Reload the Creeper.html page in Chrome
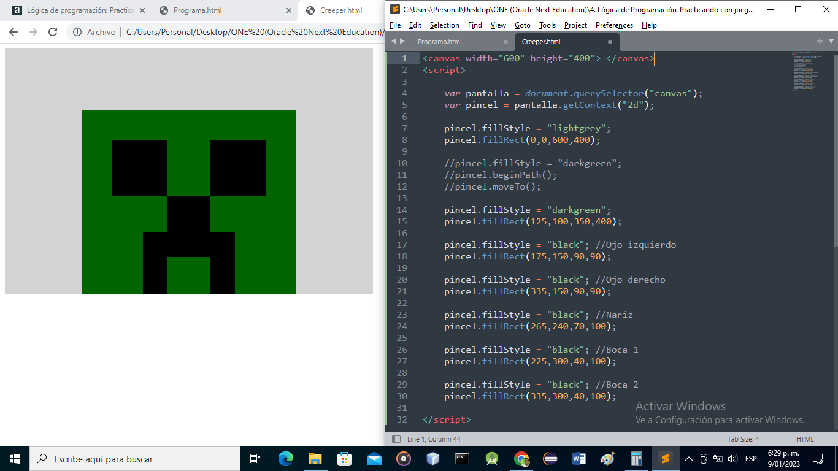 pyautogui.click(x=53, y=32)
